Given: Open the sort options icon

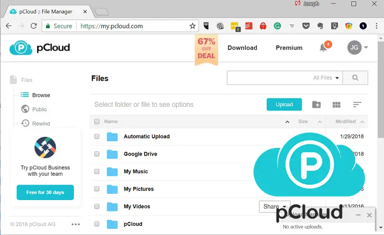Looking at the screenshot, I should tap(357, 104).
